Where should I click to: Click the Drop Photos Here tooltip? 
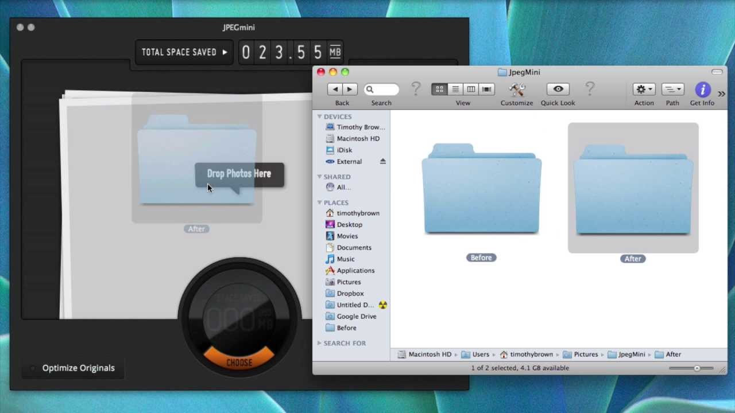pyautogui.click(x=239, y=174)
